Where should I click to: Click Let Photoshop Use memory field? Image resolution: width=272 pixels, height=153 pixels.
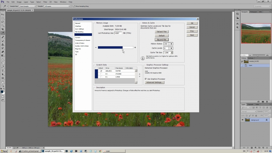click(118, 33)
